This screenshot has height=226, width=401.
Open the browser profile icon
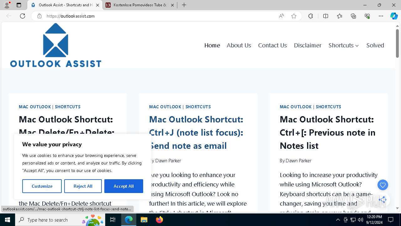click(7, 5)
